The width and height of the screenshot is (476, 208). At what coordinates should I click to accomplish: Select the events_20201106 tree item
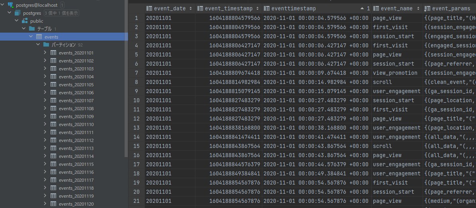coord(76,93)
